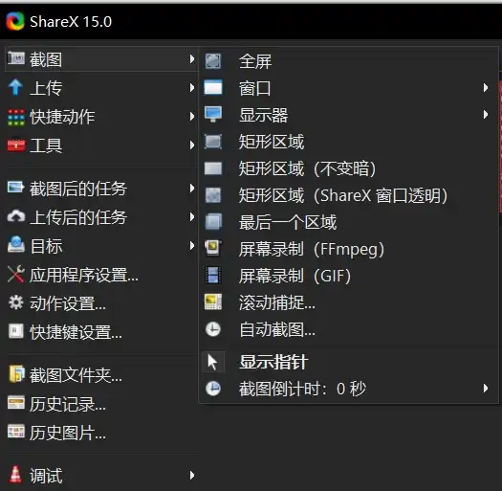502x491 pixels.
Task: Click the 自动截图 clock icon
Action: click(x=213, y=329)
